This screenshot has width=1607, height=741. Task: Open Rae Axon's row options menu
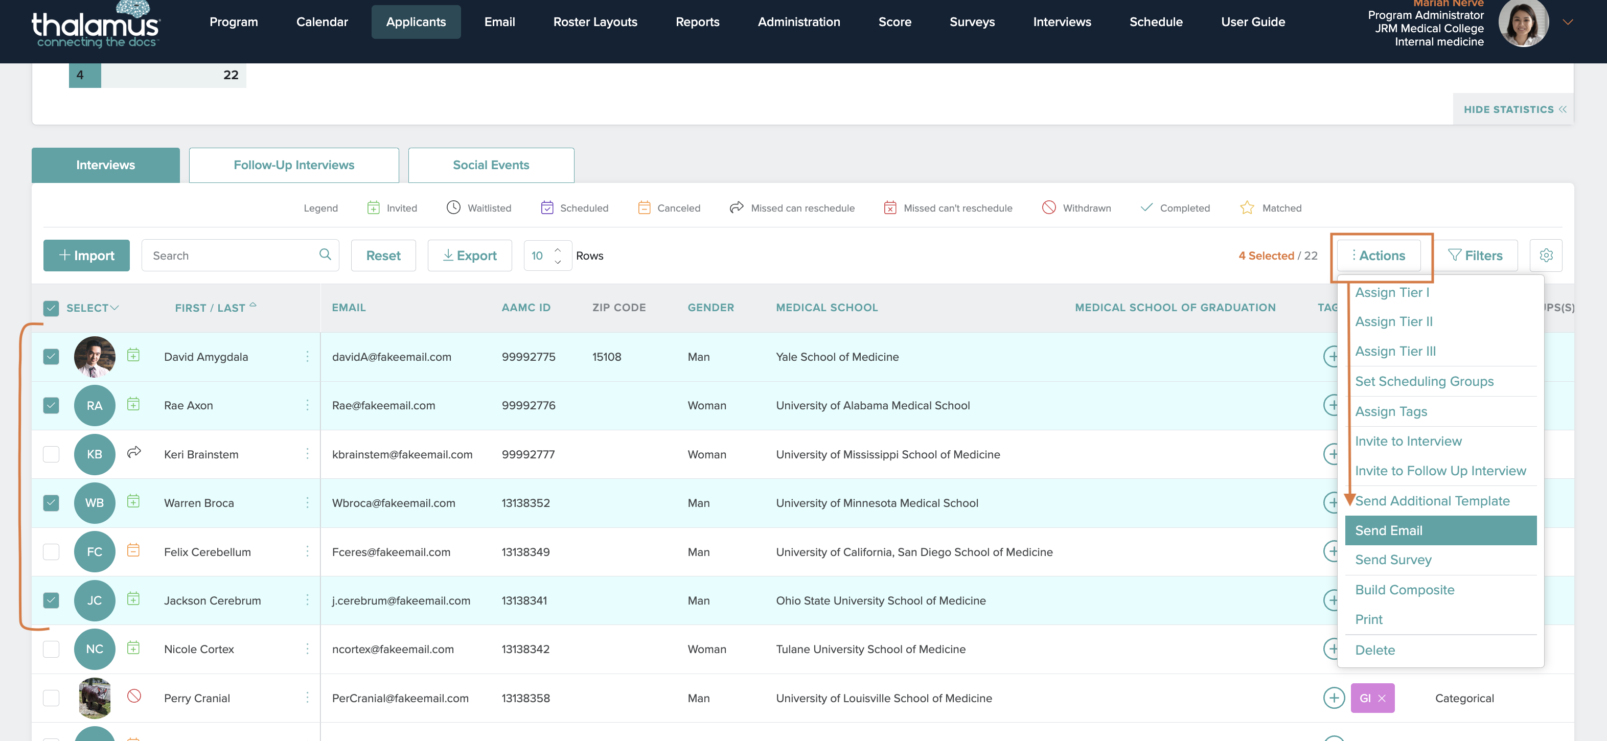(x=308, y=405)
